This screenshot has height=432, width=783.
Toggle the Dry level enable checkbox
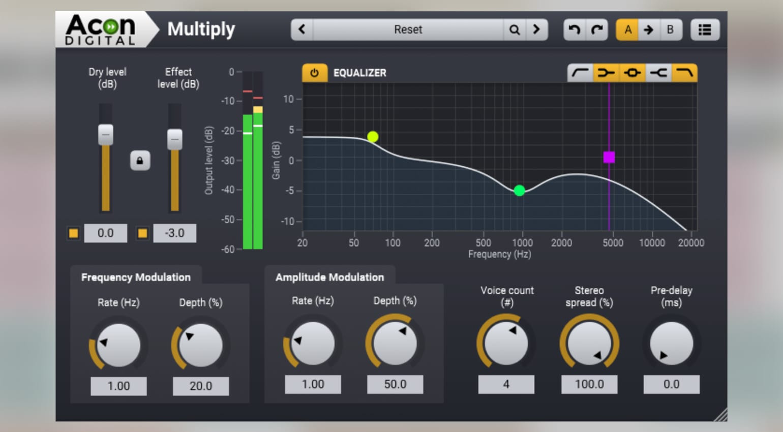tap(74, 233)
